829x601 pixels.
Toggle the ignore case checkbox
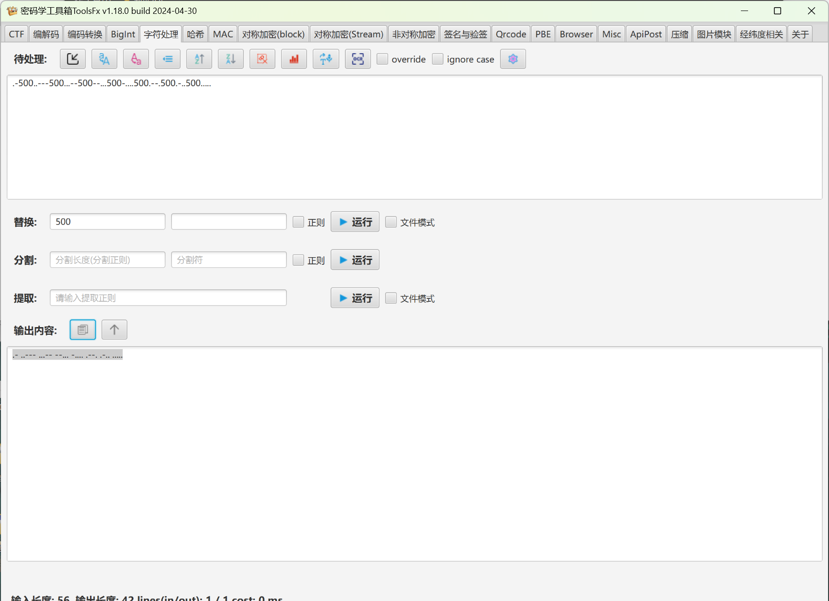tap(438, 59)
